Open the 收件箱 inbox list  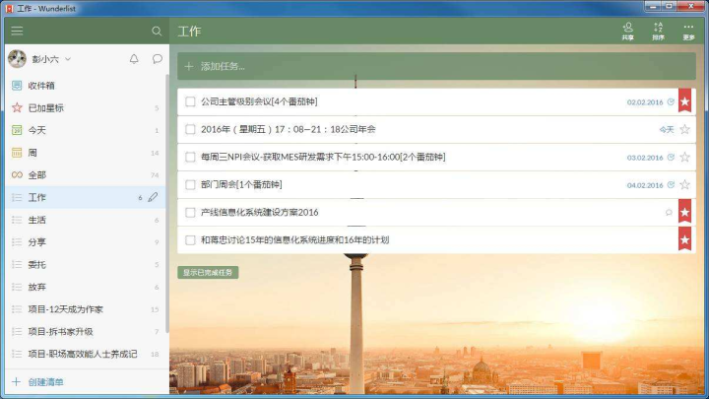(86, 86)
